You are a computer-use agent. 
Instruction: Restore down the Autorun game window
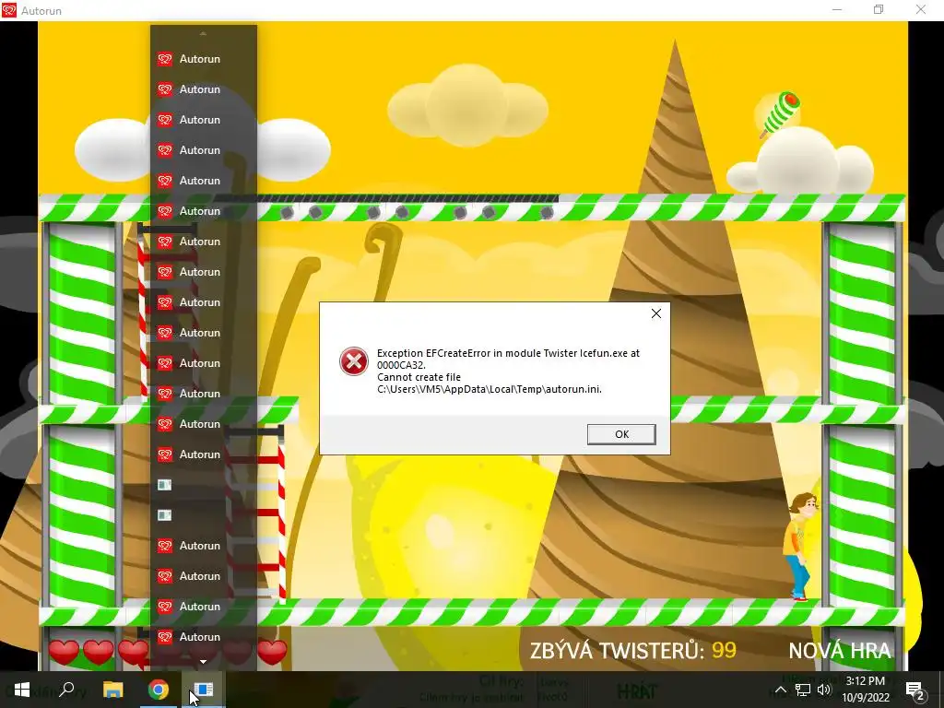[879, 9]
